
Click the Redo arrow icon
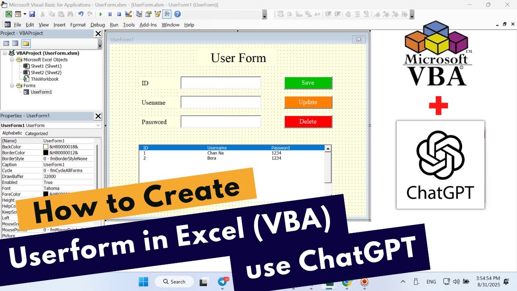coord(90,14)
